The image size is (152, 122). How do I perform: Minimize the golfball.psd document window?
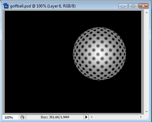(x=123, y=6)
